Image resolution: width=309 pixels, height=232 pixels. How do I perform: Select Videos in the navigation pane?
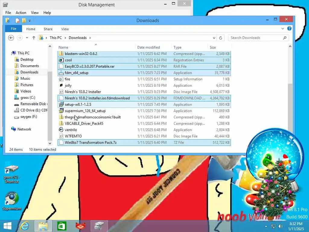pos(26,91)
